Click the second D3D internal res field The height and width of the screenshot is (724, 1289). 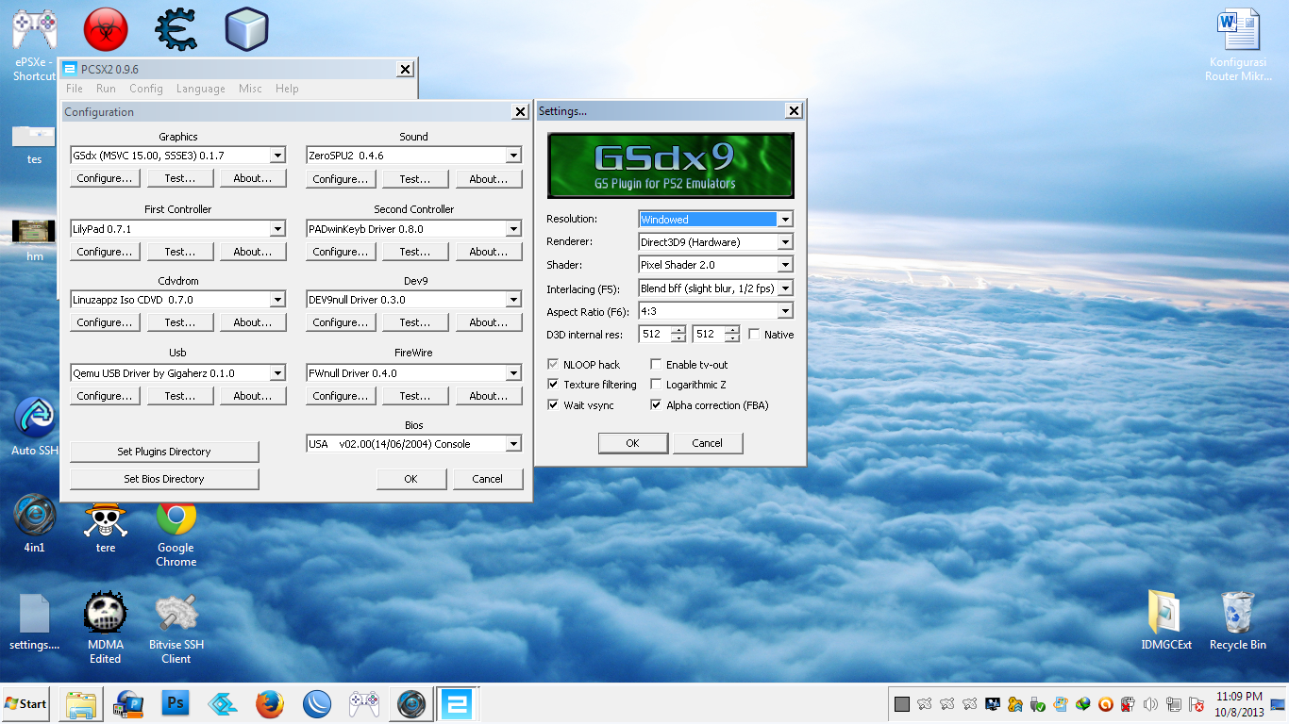[709, 334]
